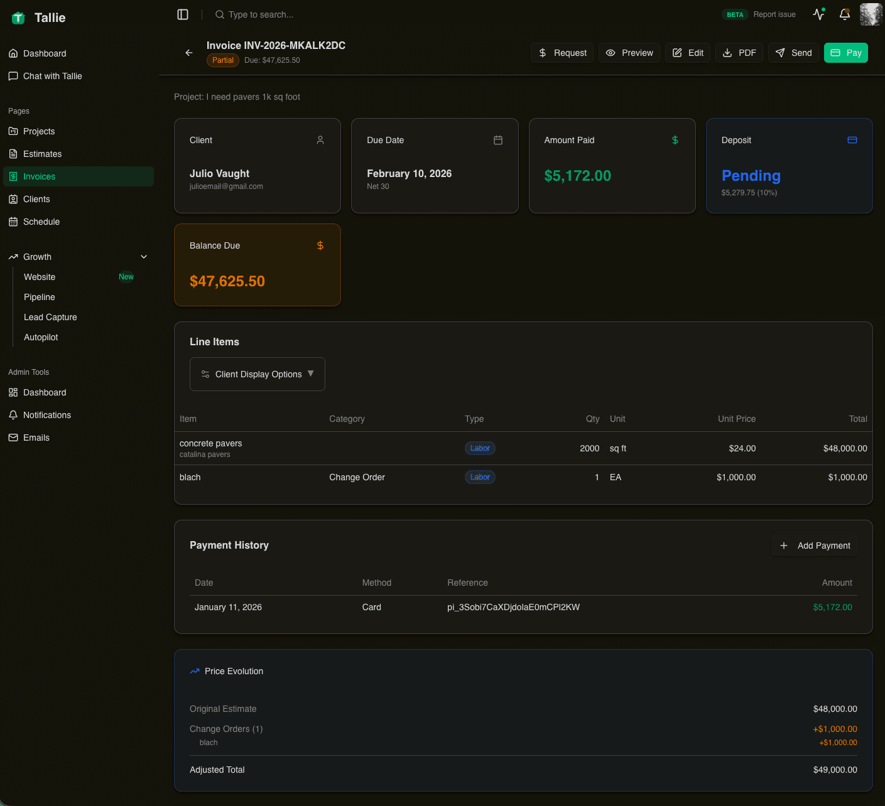
Task: Click the sidebar collapse icon next to search
Action: pyautogui.click(x=183, y=14)
